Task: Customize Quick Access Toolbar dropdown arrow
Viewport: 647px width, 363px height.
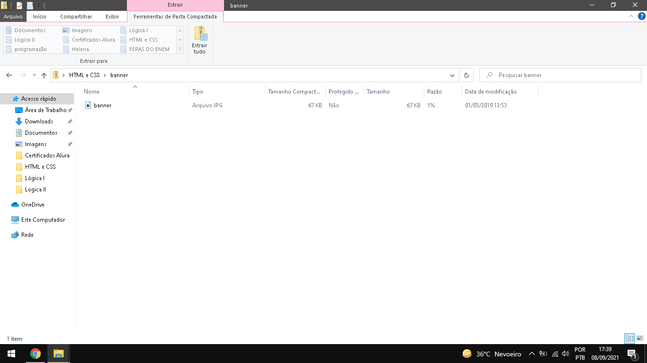Action: tap(38, 6)
